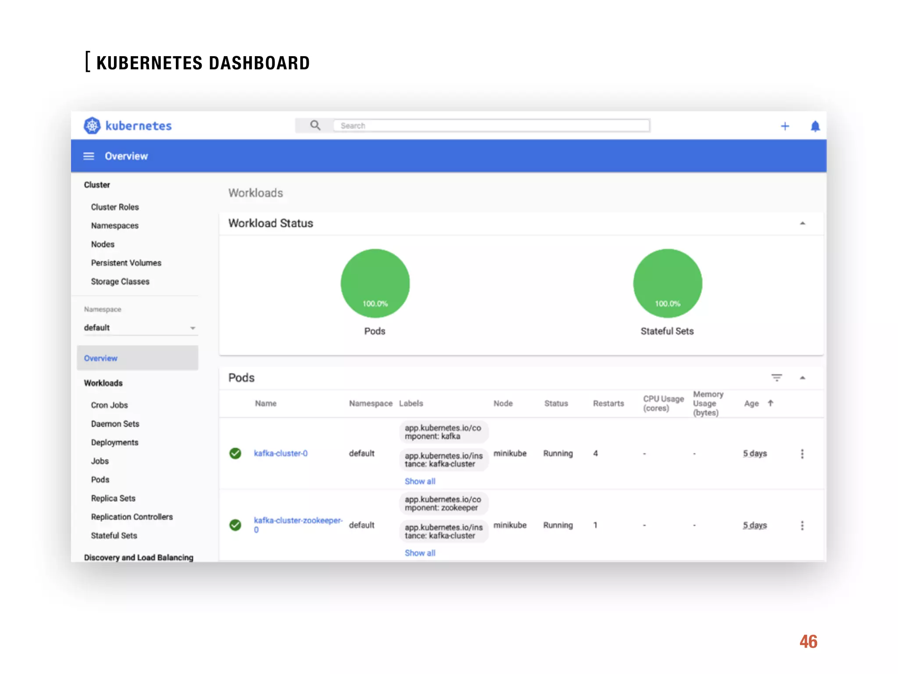Screen dimensions: 898x674
Task: Click the Age column sort arrow
Action: point(770,403)
